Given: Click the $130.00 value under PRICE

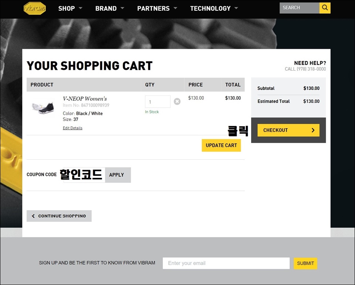Looking at the screenshot, I should (196, 98).
